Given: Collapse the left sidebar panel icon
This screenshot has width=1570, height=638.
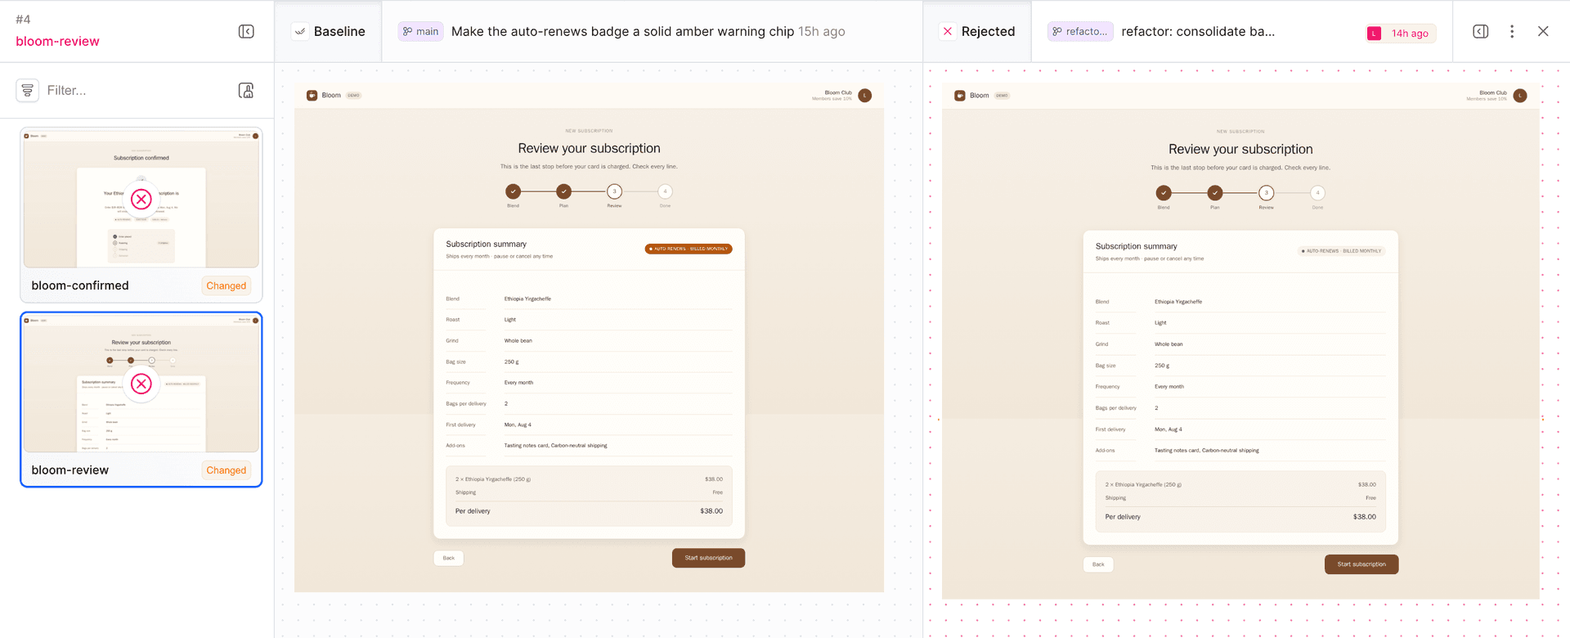Looking at the screenshot, I should pyautogui.click(x=246, y=31).
